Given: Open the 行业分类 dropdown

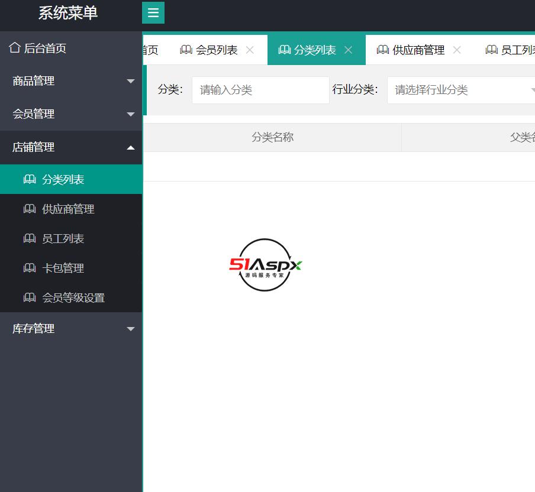Looking at the screenshot, I should 460,89.
